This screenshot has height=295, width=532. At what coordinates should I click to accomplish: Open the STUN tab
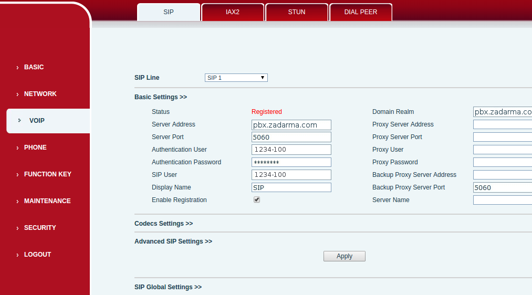(297, 12)
